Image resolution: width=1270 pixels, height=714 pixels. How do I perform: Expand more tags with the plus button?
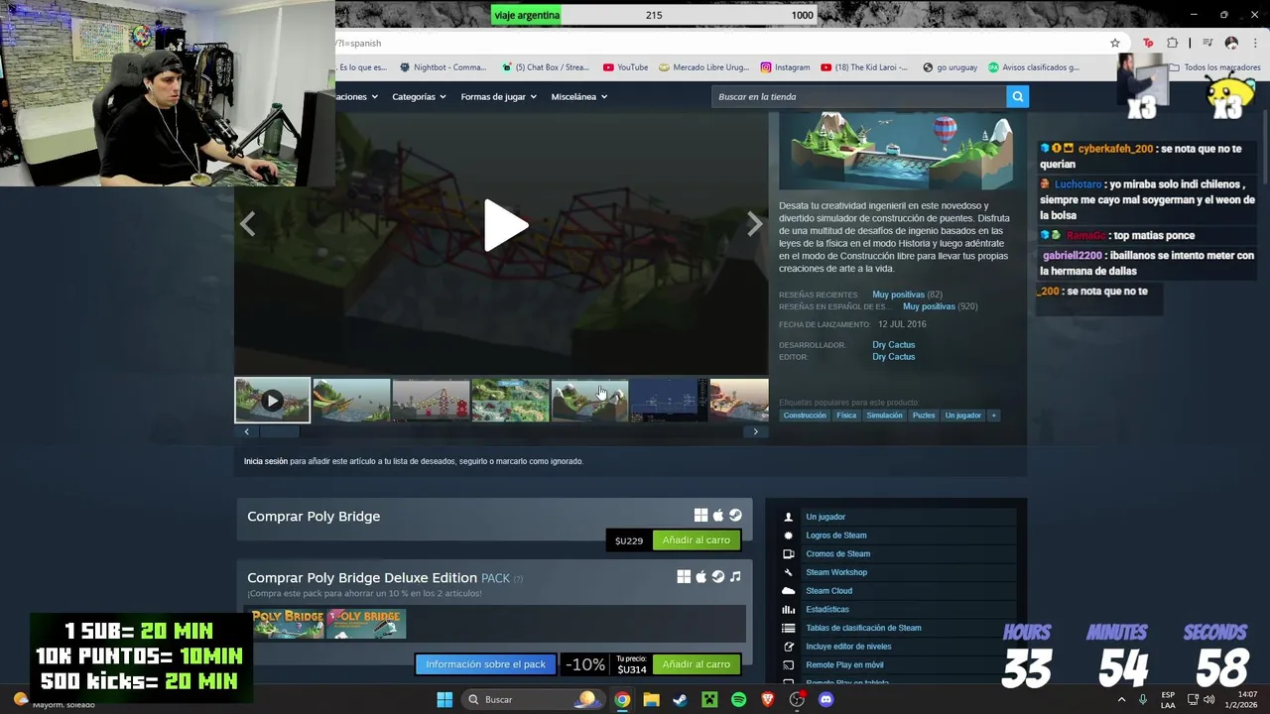(993, 416)
